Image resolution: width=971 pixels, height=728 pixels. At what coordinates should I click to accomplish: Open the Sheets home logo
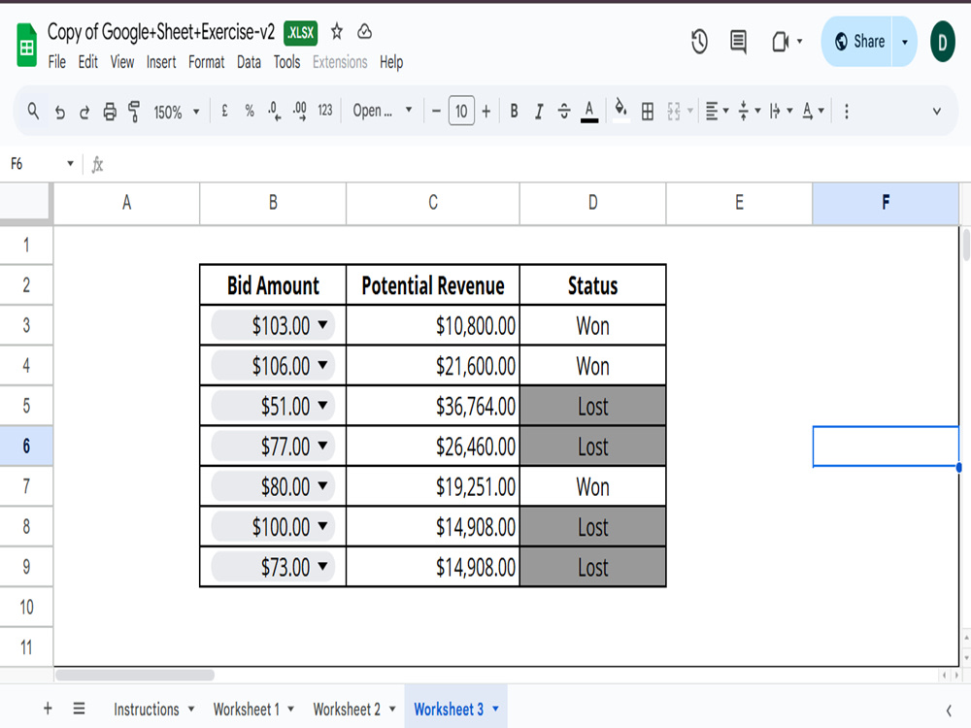click(x=26, y=45)
